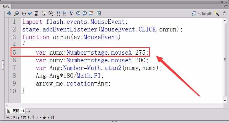Click the opening brace on line 4
The width and height of the screenshot is (229, 123).
[24, 44]
